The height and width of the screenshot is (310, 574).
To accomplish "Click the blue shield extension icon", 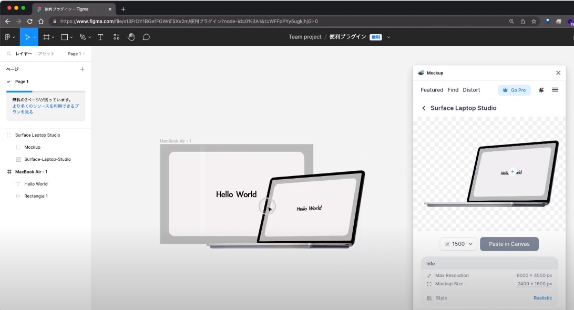I will click(x=548, y=21).
